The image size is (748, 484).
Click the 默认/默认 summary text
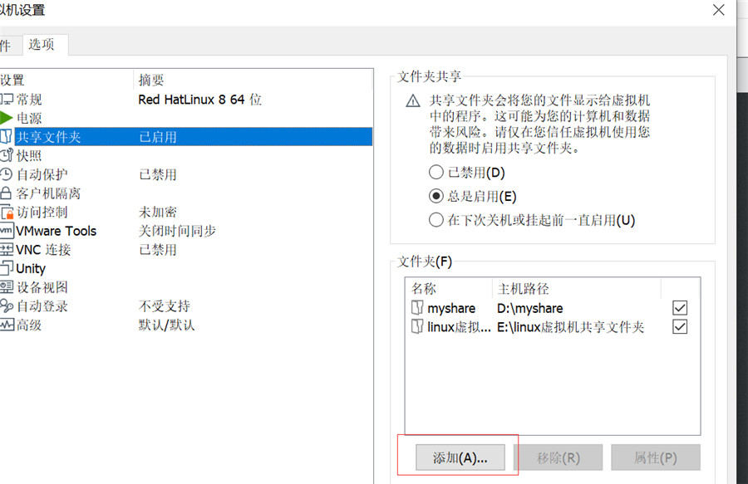[166, 325]
